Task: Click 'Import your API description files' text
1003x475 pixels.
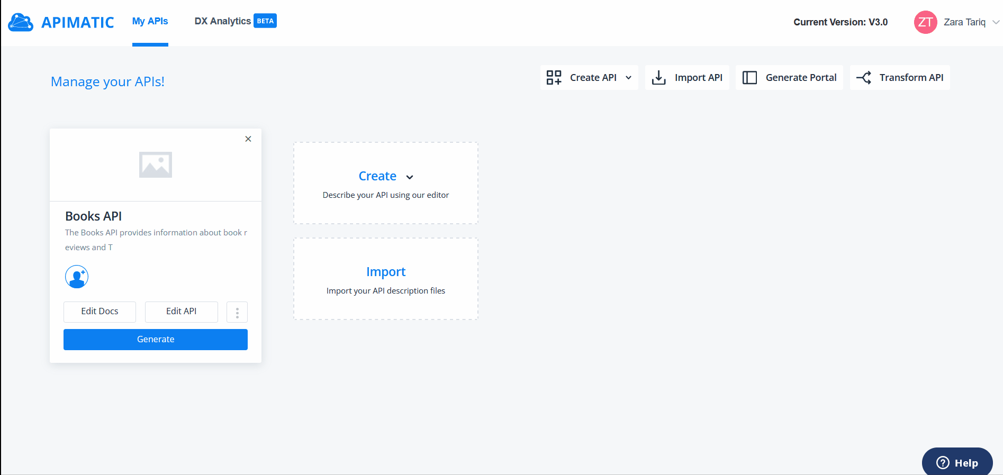Action: pos(386,291)
